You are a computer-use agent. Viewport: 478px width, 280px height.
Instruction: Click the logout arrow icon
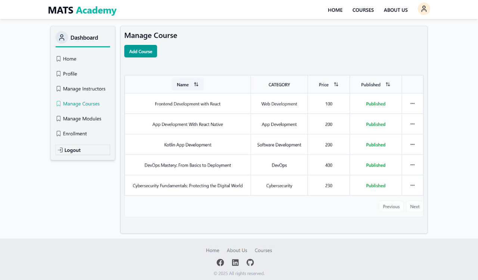[60, 150]
